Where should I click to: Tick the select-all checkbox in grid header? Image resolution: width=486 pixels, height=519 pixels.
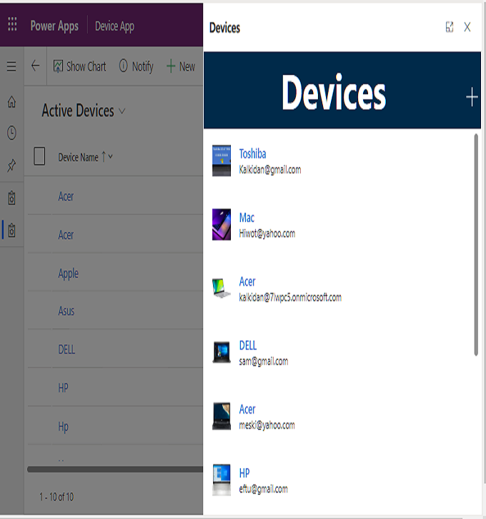click(39, 156)
